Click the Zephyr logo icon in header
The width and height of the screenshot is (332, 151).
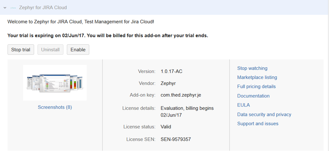coord(13,7)
